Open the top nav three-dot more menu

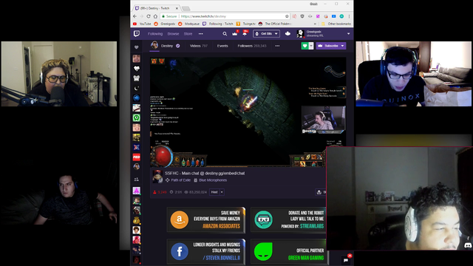(x=200, y=34)
